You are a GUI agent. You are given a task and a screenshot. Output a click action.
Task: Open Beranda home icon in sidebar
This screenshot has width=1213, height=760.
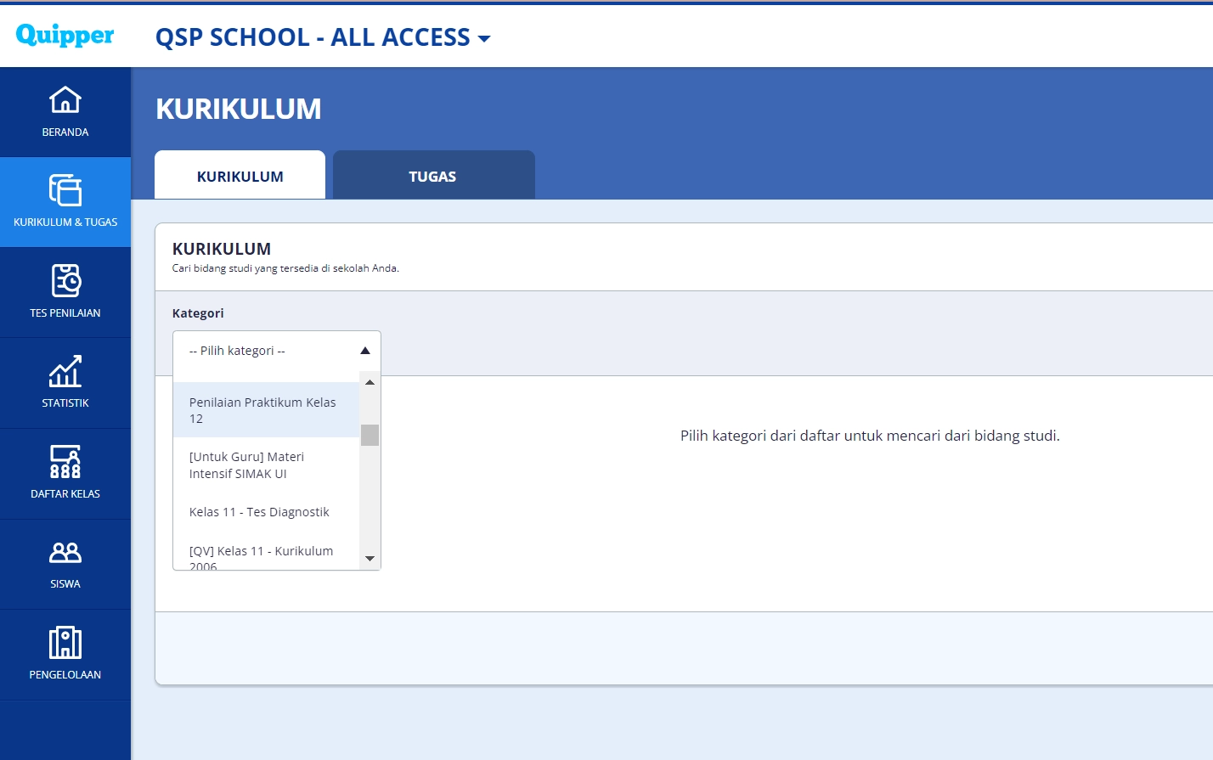pos(65,100)
